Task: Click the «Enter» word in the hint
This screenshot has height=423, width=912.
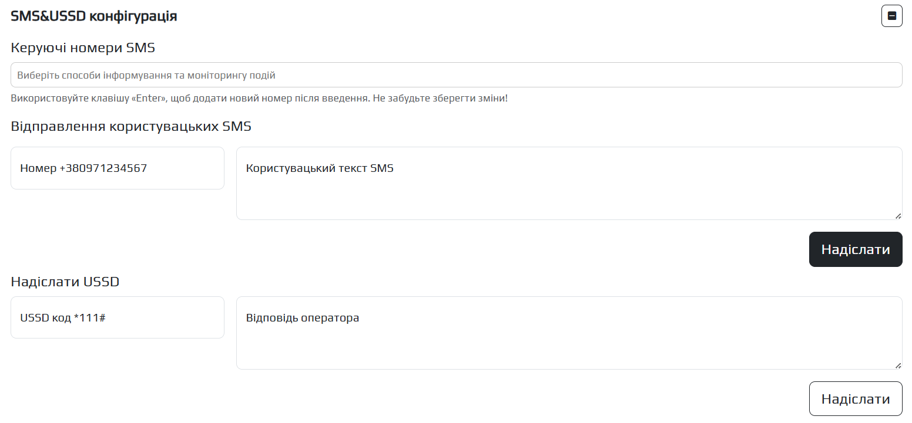Action: point(150,99)
